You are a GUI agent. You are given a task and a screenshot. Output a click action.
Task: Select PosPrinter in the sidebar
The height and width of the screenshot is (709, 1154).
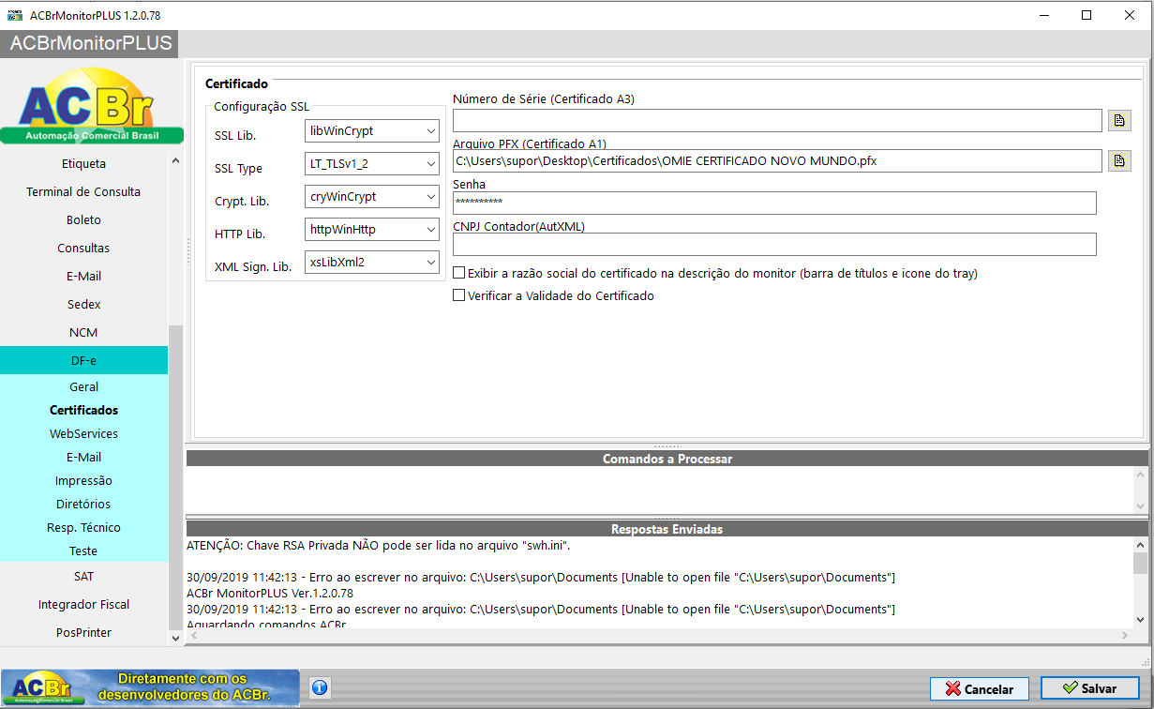[84, 632]
